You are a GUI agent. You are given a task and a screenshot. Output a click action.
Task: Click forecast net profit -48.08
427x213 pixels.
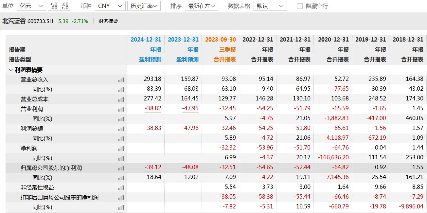[190, 167]
